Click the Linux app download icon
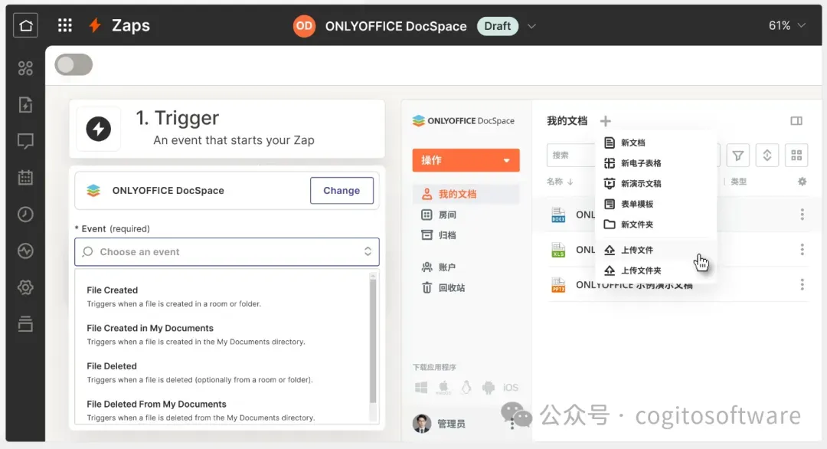827x449 pixels. tap(466, 388)
